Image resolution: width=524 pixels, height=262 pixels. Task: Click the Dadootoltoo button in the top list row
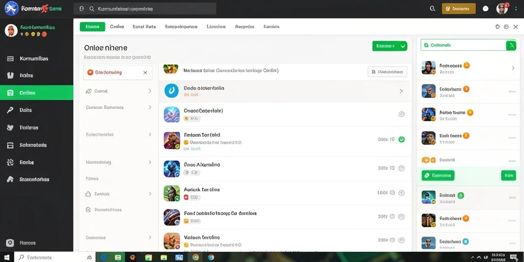(387, 72)
